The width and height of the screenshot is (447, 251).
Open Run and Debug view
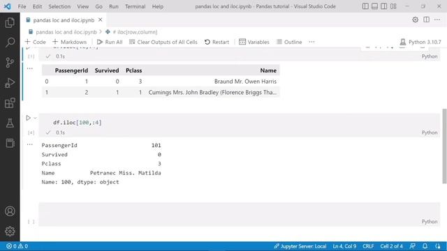click(x=10, y=83)
